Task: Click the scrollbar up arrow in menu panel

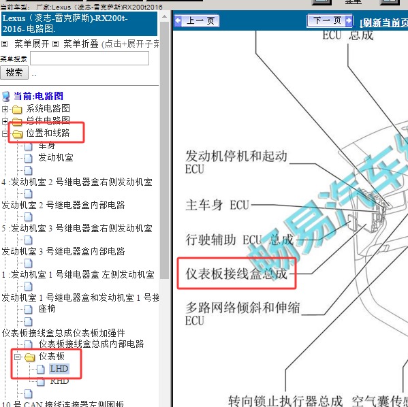Action: (164, 16)
